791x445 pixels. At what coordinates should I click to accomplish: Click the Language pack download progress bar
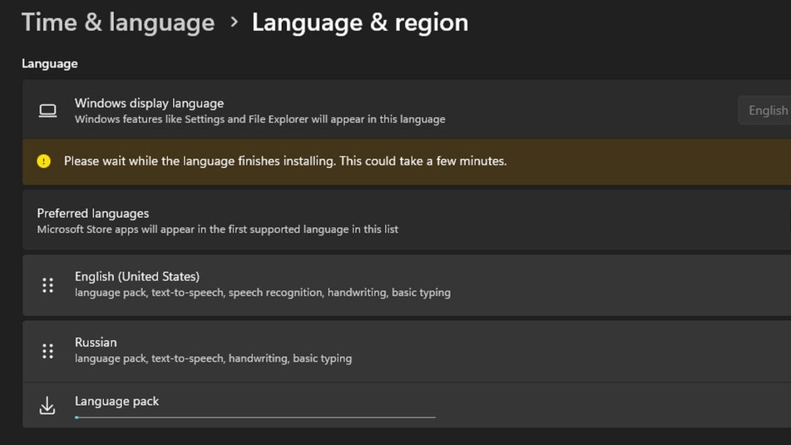[255, 417]
